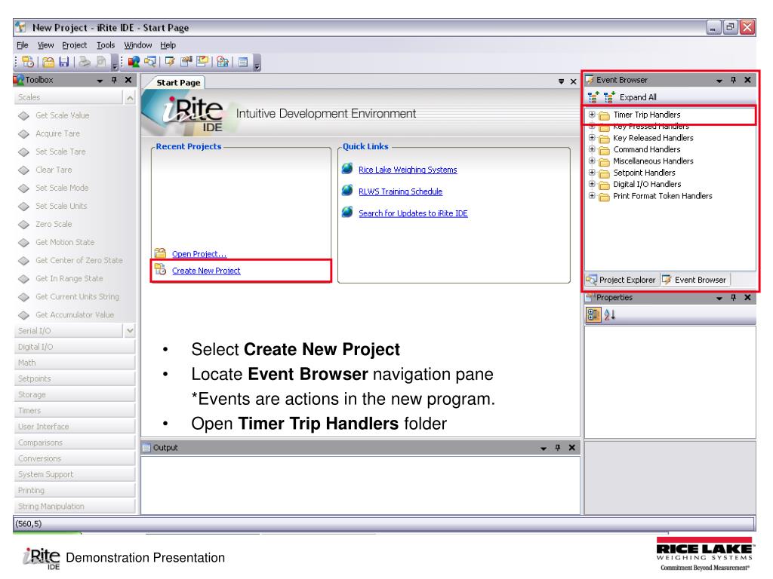Toggle the Toolbox panel auto-hide pin
Viewport: 773px width, 579px height.
click(x=115, y=80)
